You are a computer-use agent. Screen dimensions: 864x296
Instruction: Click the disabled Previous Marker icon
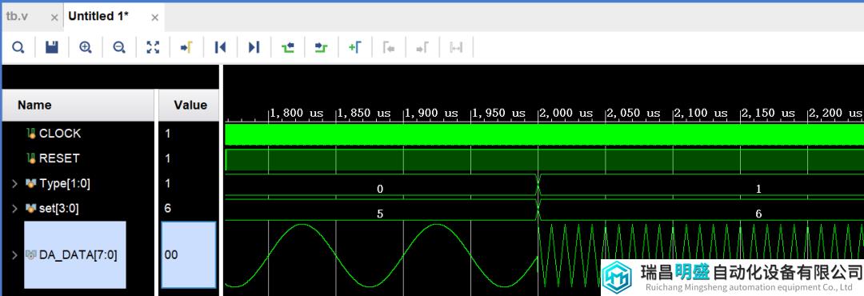tap(389, 48)
